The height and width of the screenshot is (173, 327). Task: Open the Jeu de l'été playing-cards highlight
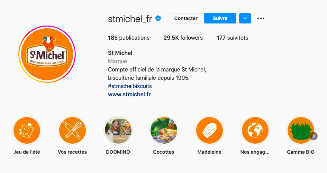(x=27, y=131)
